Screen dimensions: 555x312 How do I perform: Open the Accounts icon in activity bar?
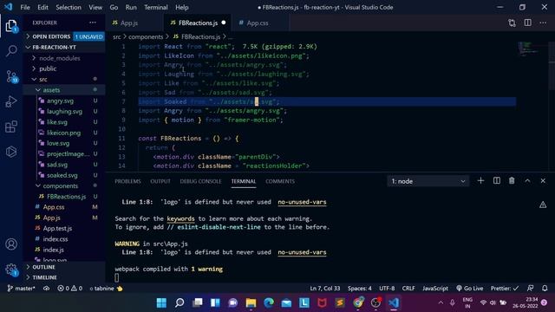click(11, 244)
